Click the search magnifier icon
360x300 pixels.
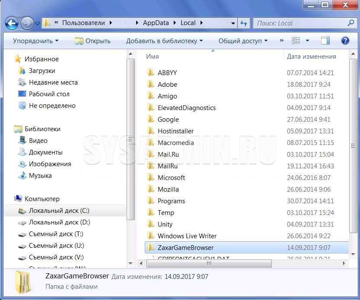click(351, 23)
